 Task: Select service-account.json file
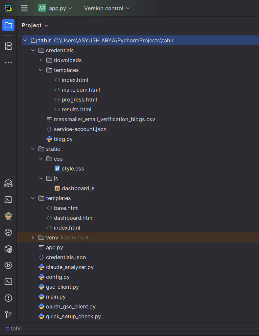coord(80,129)
